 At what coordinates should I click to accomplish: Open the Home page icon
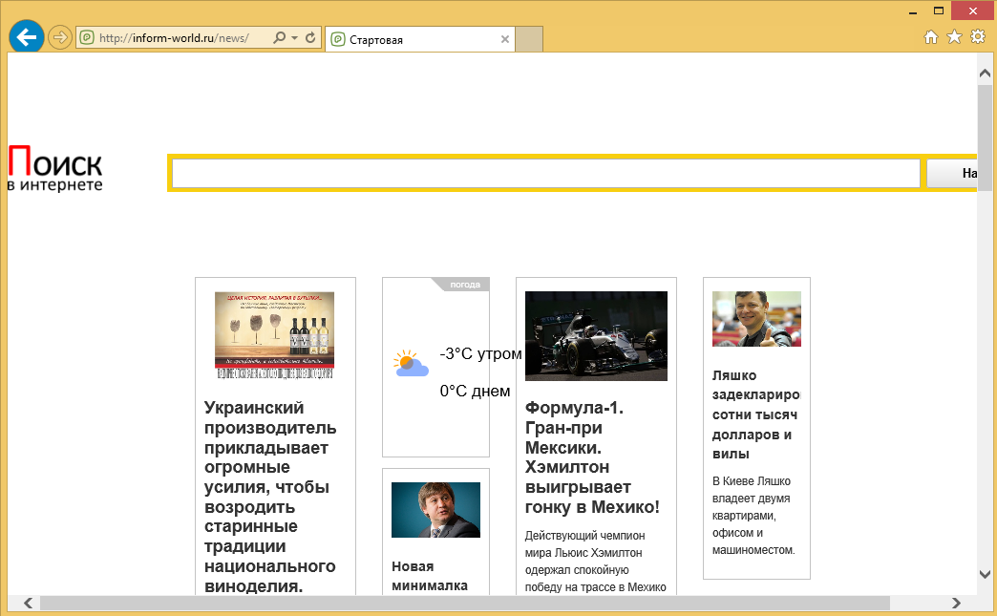click(930, 35)
